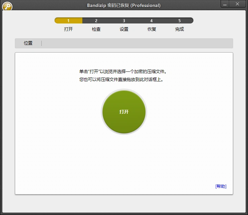The height and width of the screenshot is (215, 248).
Task: Click text 您也可以将压缩文件直接拖放到此对话框上
Action: [x=121, y=79]
